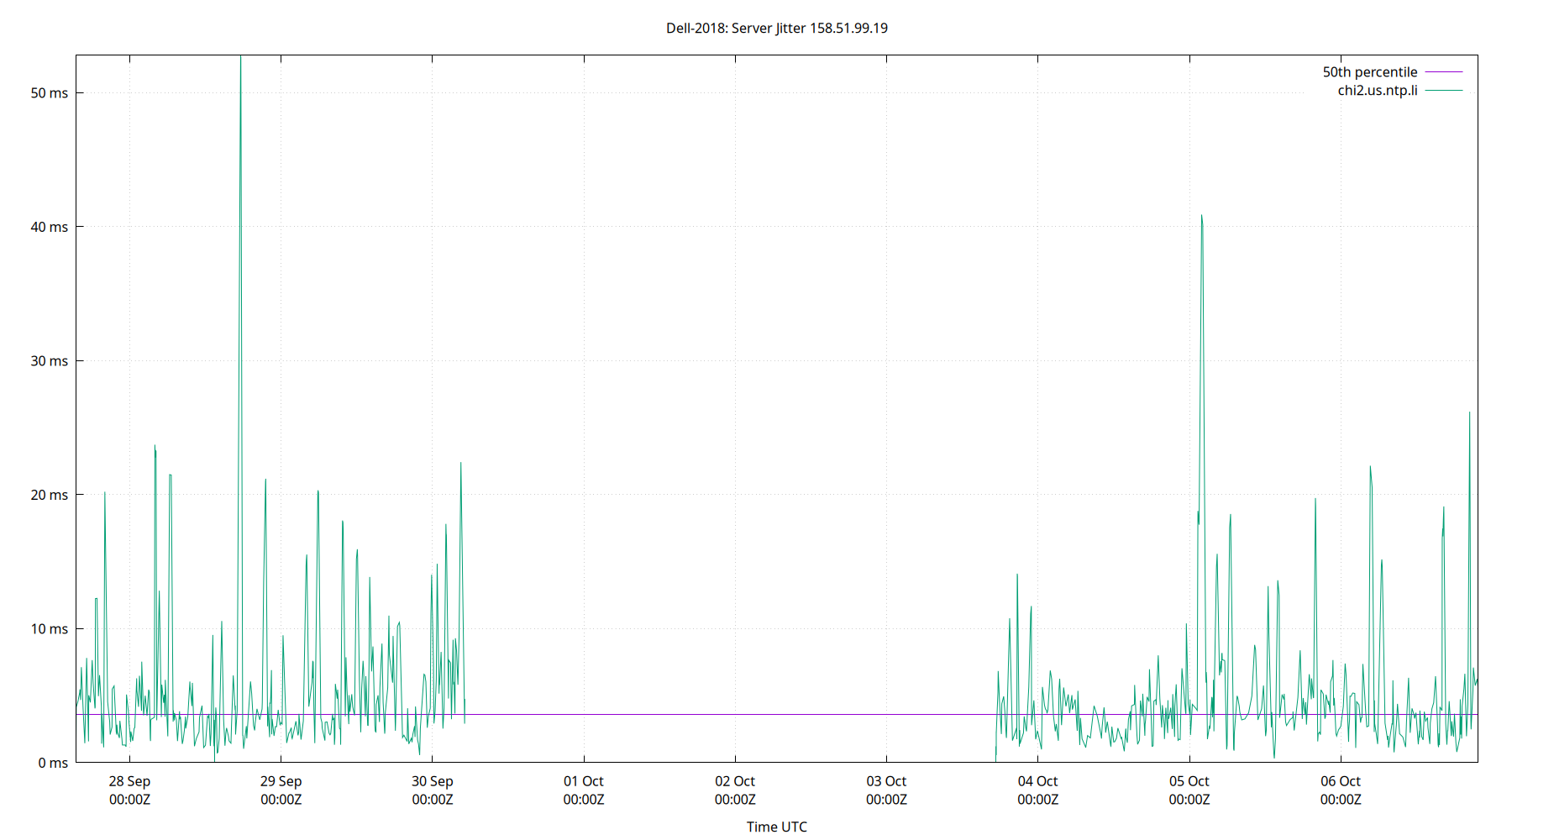Click the '04 Oct' x-axis date label
The image size is (1554, 840).
[x=1038, y=781]
